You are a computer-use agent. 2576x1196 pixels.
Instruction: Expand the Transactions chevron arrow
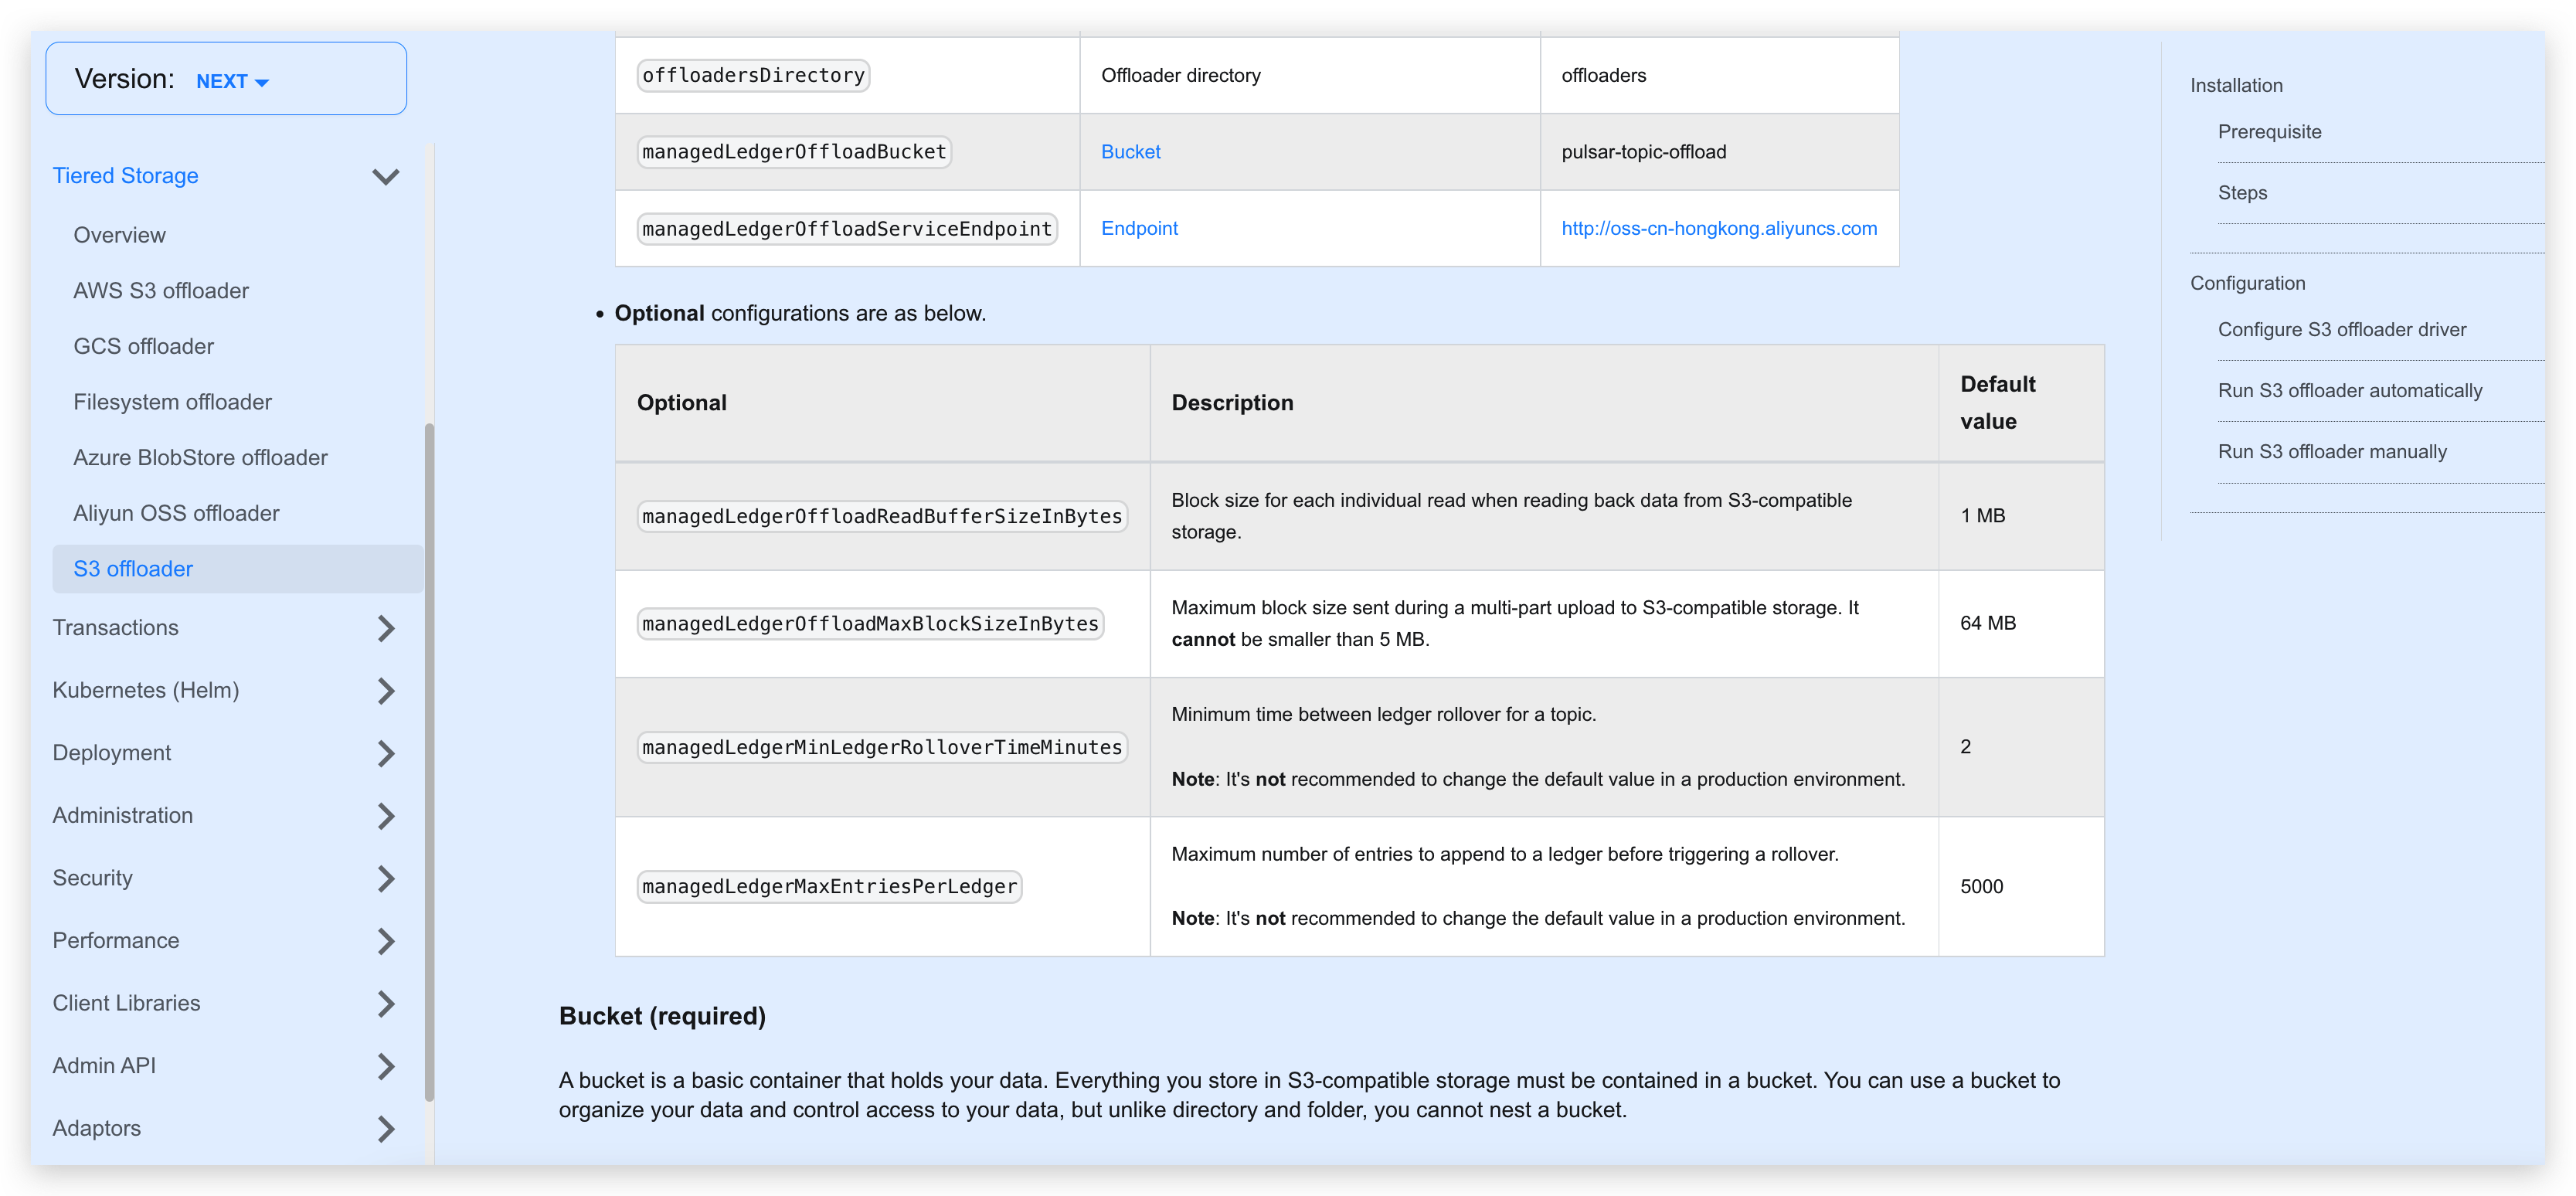pyautogui.click(x=386, y=628)
